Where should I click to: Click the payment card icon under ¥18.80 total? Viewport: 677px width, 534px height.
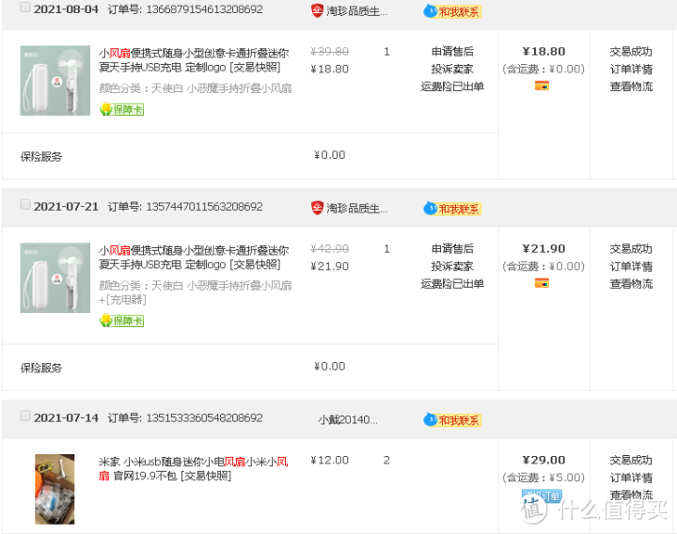tap(542, 86)
